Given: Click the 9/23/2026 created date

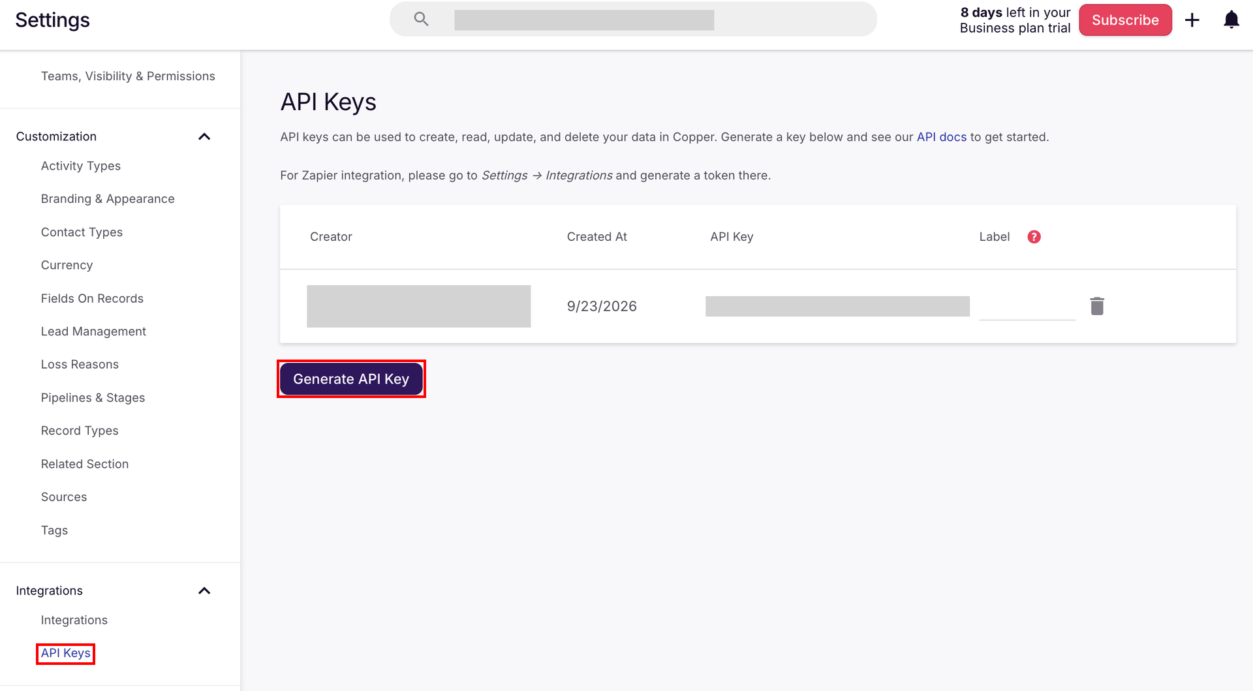Looking at the screenshot, I should point(602,306).
